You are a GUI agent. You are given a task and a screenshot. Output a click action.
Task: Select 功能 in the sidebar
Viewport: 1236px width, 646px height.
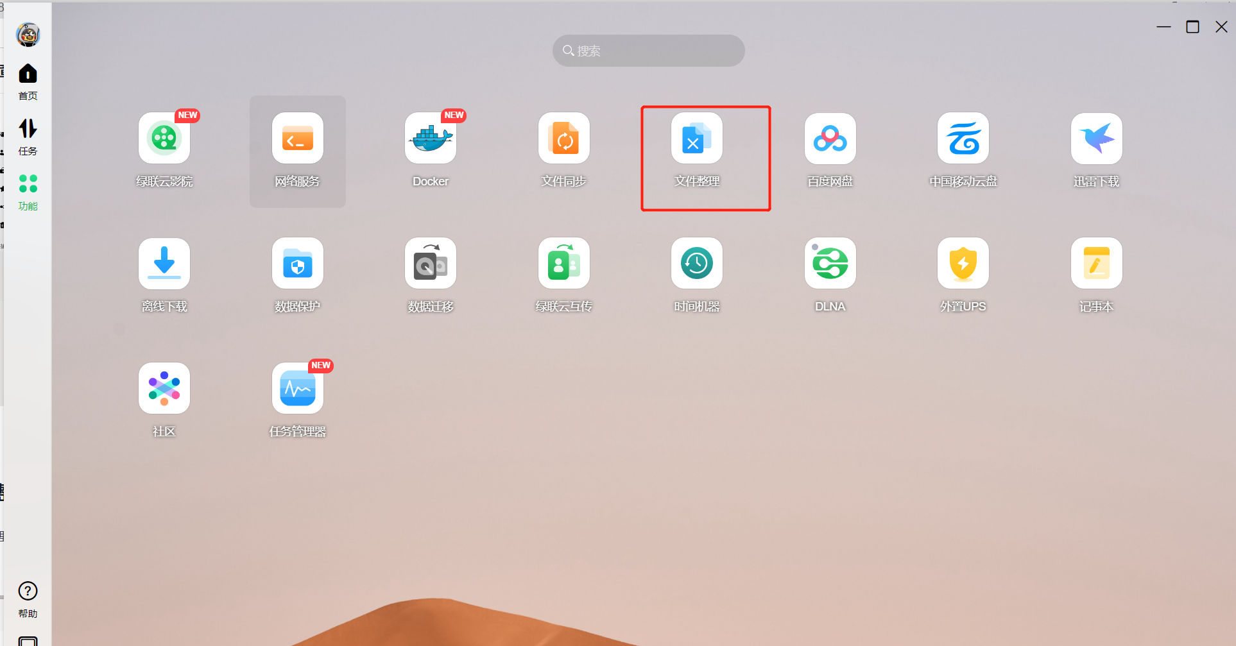click(x=28, y=192)
